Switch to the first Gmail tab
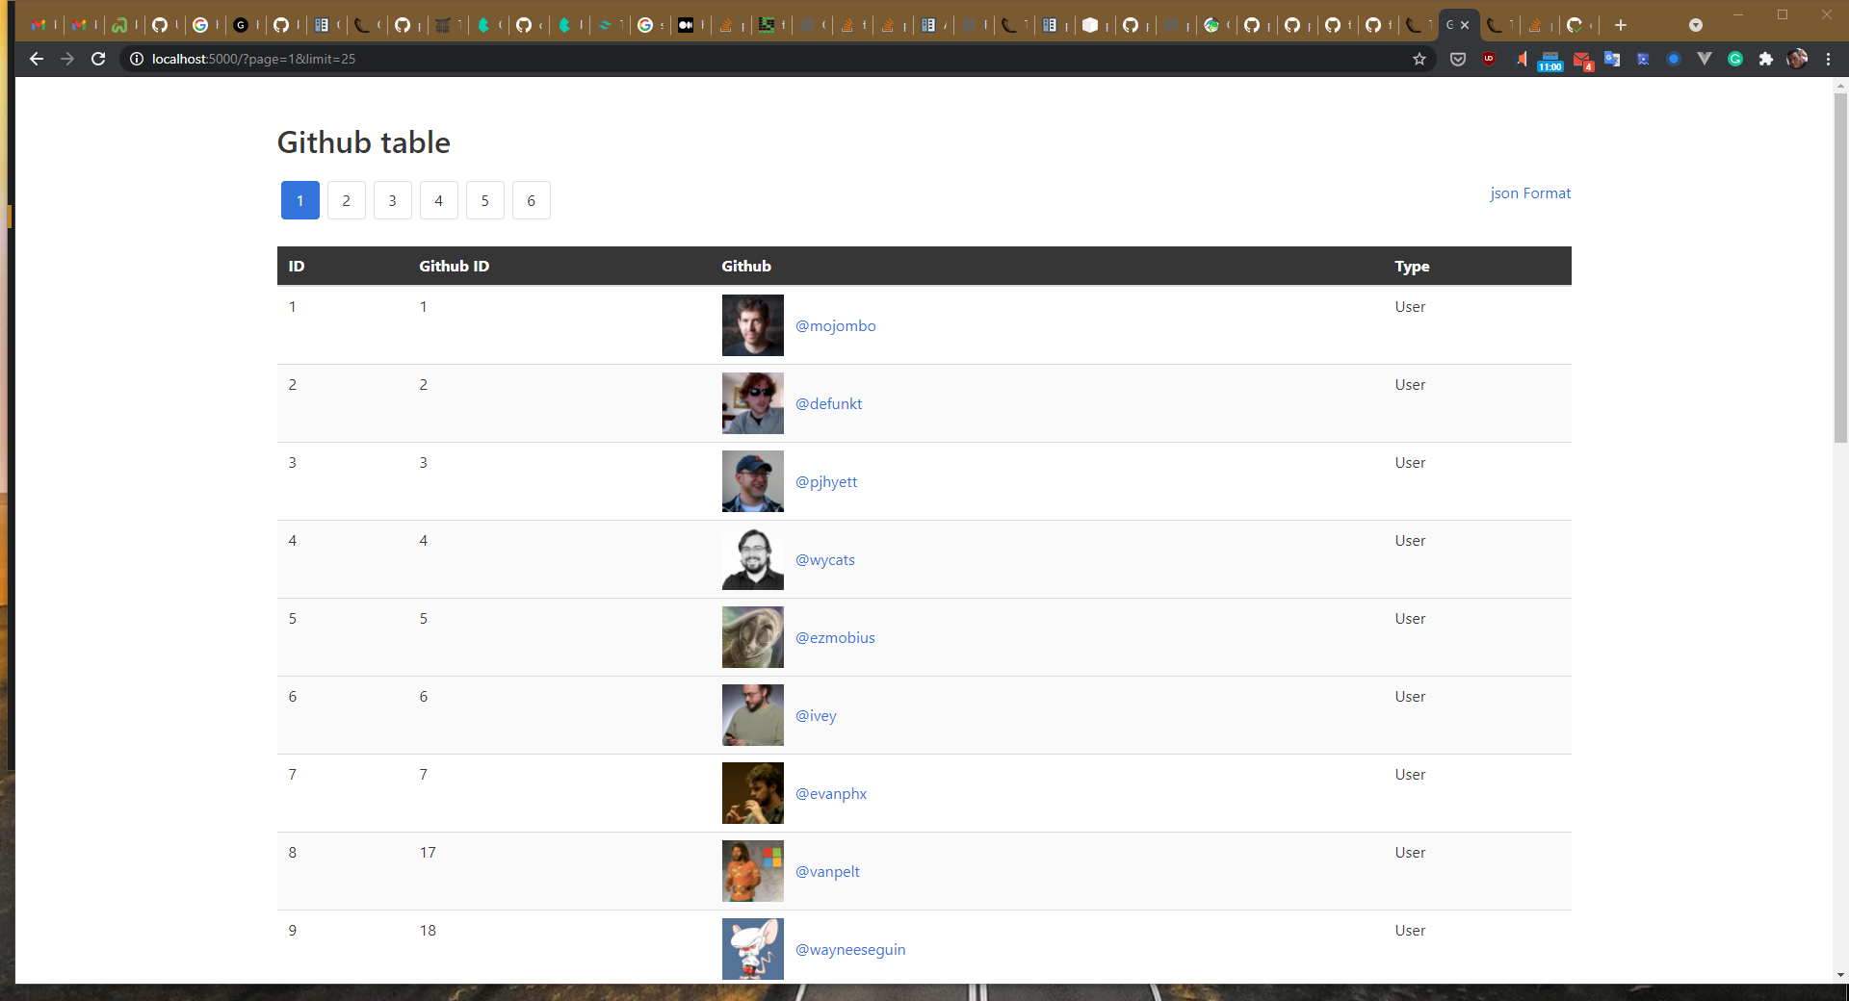Viewport: 1849px width, 1001px height. (39, 25)
